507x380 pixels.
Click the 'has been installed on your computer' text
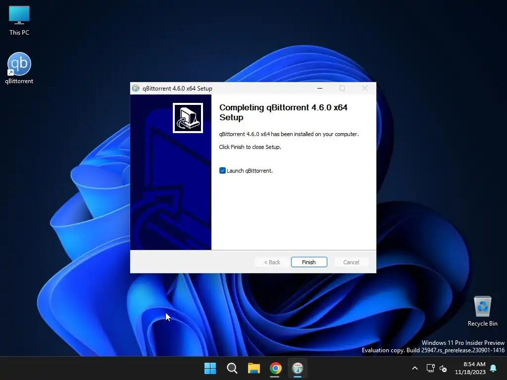click(315, 134)
